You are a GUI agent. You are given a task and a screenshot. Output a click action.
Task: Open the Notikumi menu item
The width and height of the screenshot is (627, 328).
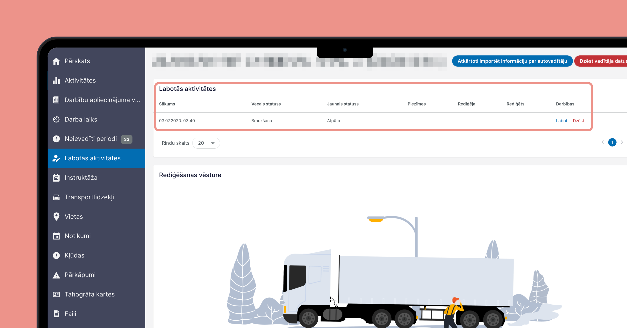coord(96,236)
